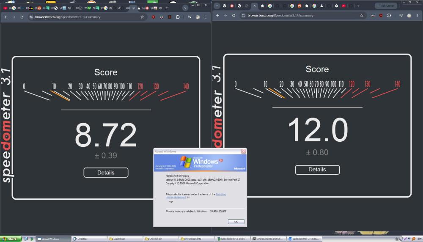Screen dimensions: 423x242
Task: Select flask icon tab in right browser
Action: click(x=321, y=5)
